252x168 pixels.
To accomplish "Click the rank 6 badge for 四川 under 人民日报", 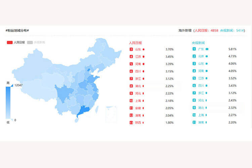I will pyautogui.click(x=131, y=71).
